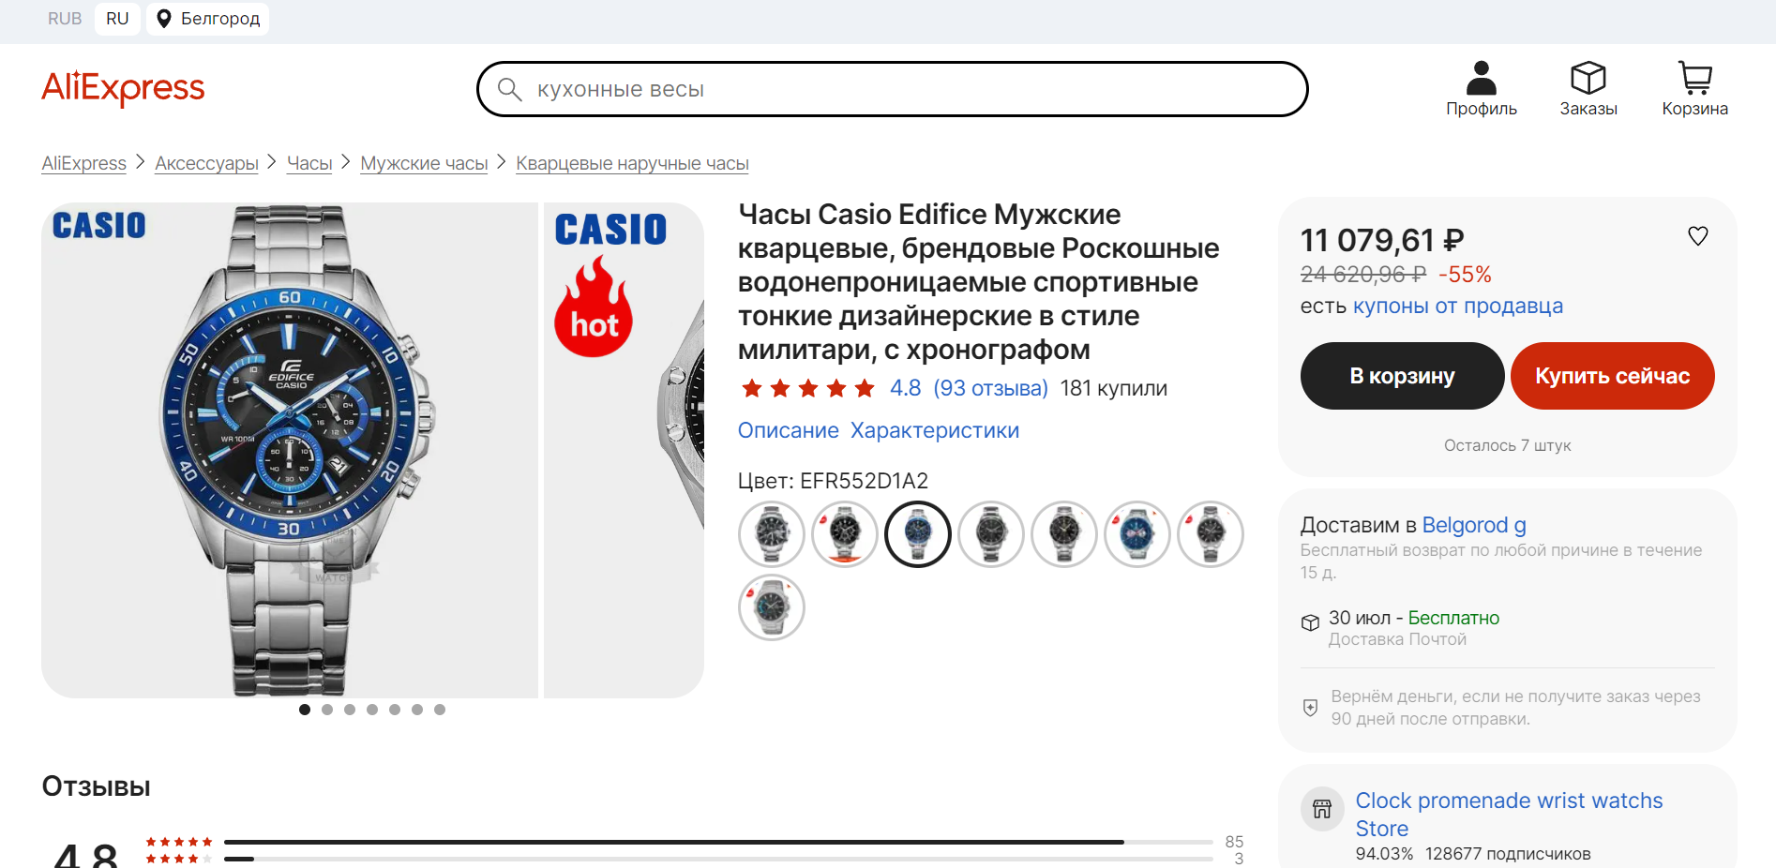Switch to the second image carousel dot
Image resolution: width=1776 pixels, height=868 pixels.
tap(327, 710)
